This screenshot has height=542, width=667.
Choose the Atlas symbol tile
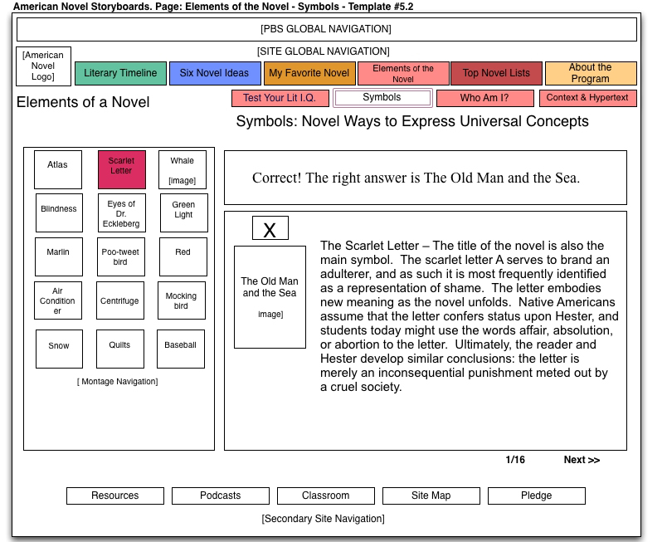58,169
